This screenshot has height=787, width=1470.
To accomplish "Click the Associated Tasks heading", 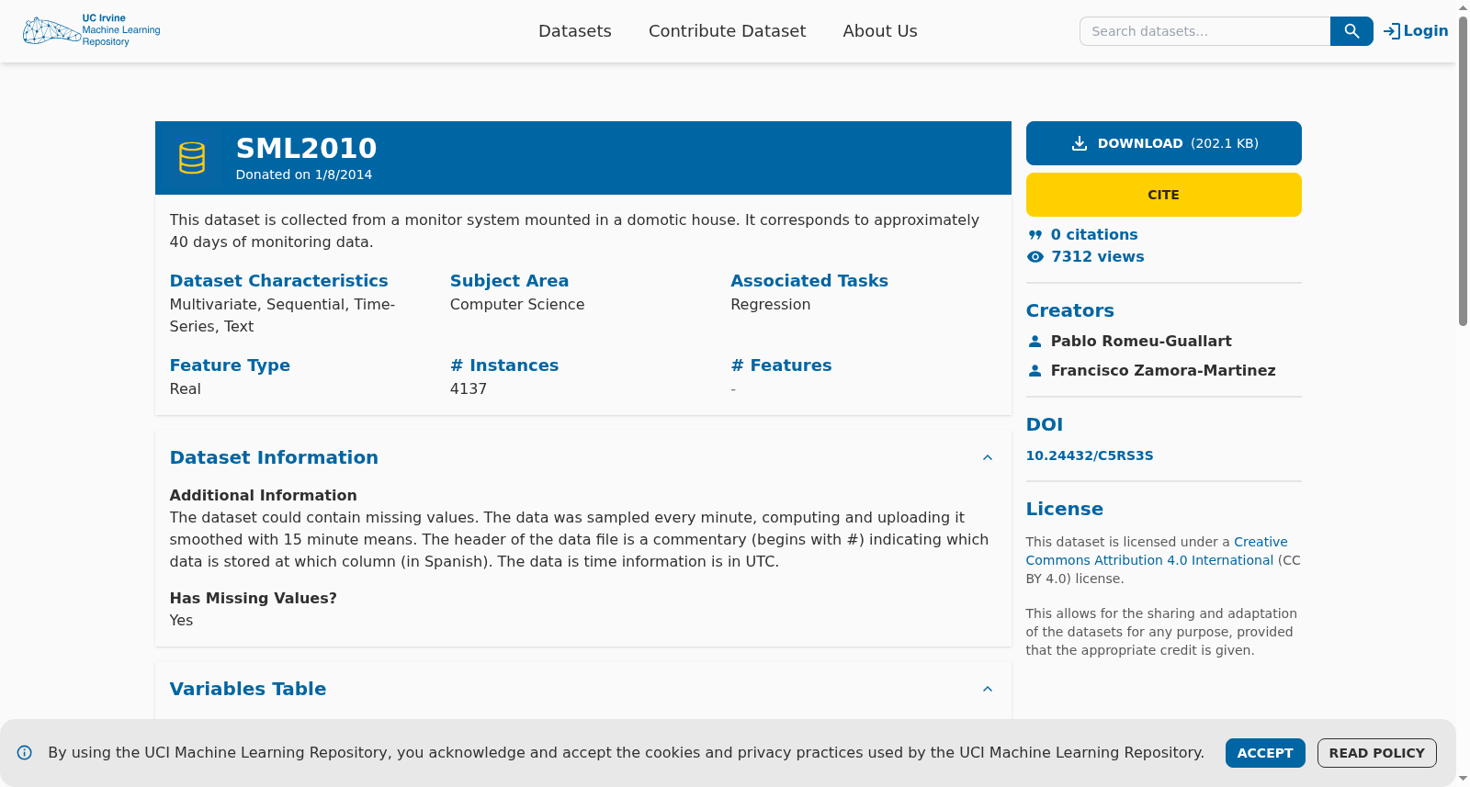I will click(809, 281).
